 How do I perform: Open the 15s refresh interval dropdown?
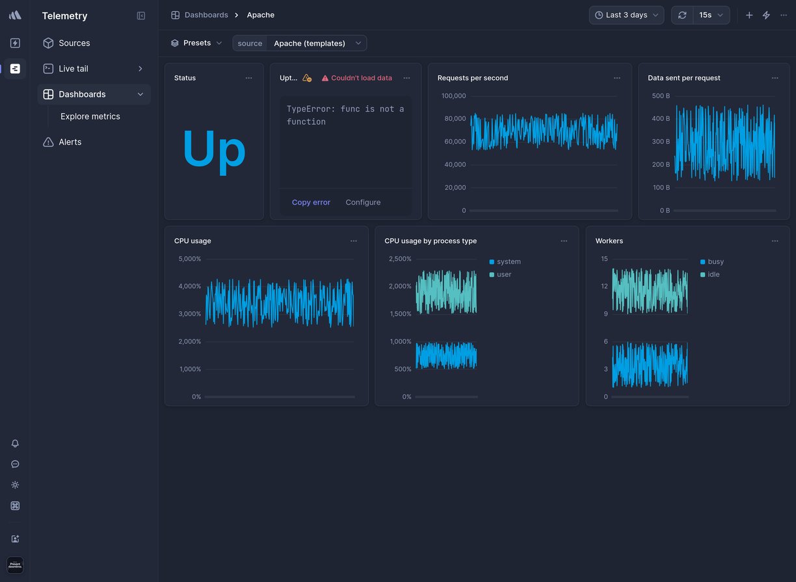711,15
